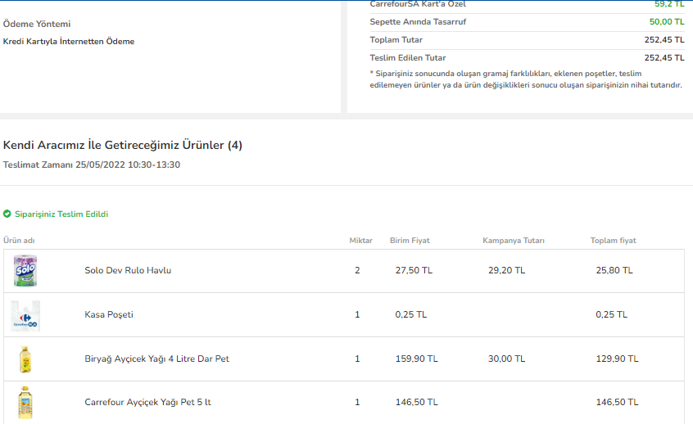Click the Sepette Anında Tasarruf label
The image size is (693, 424).
coord(418,21)
